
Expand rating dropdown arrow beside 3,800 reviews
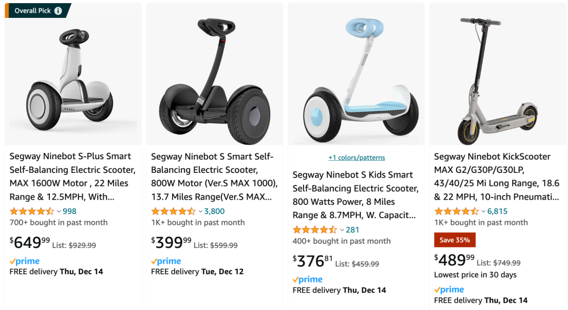click(200, 212)
